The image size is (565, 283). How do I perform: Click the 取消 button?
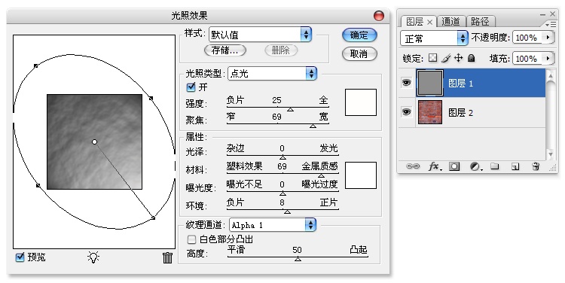point(359,53)
